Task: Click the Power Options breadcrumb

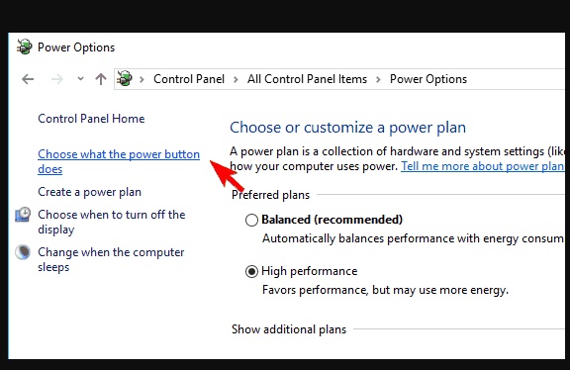Action: coord(428,79)
